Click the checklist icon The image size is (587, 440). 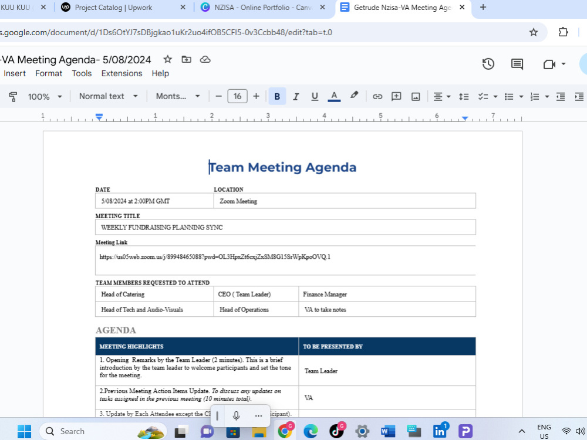(x=483, y=97)
